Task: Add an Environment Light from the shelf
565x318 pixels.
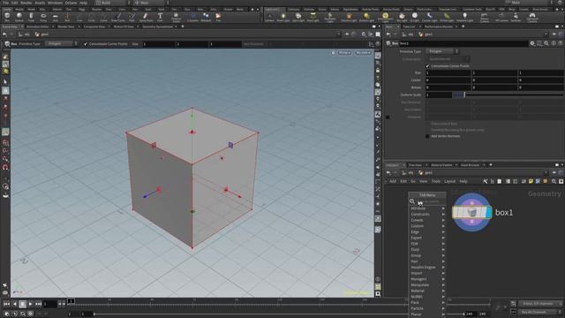Action: tap(385, 17)
